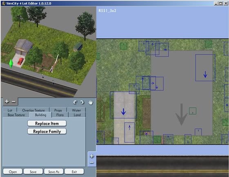The height and width of the screenshot is (177, 229).
Task: Open the Overlay Texture tab
Action: click(x=33, y=110)
